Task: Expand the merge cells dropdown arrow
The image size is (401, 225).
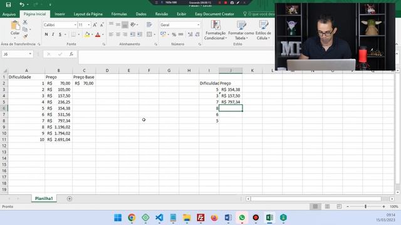Action: pyautogui.click(x=155, y=34)
